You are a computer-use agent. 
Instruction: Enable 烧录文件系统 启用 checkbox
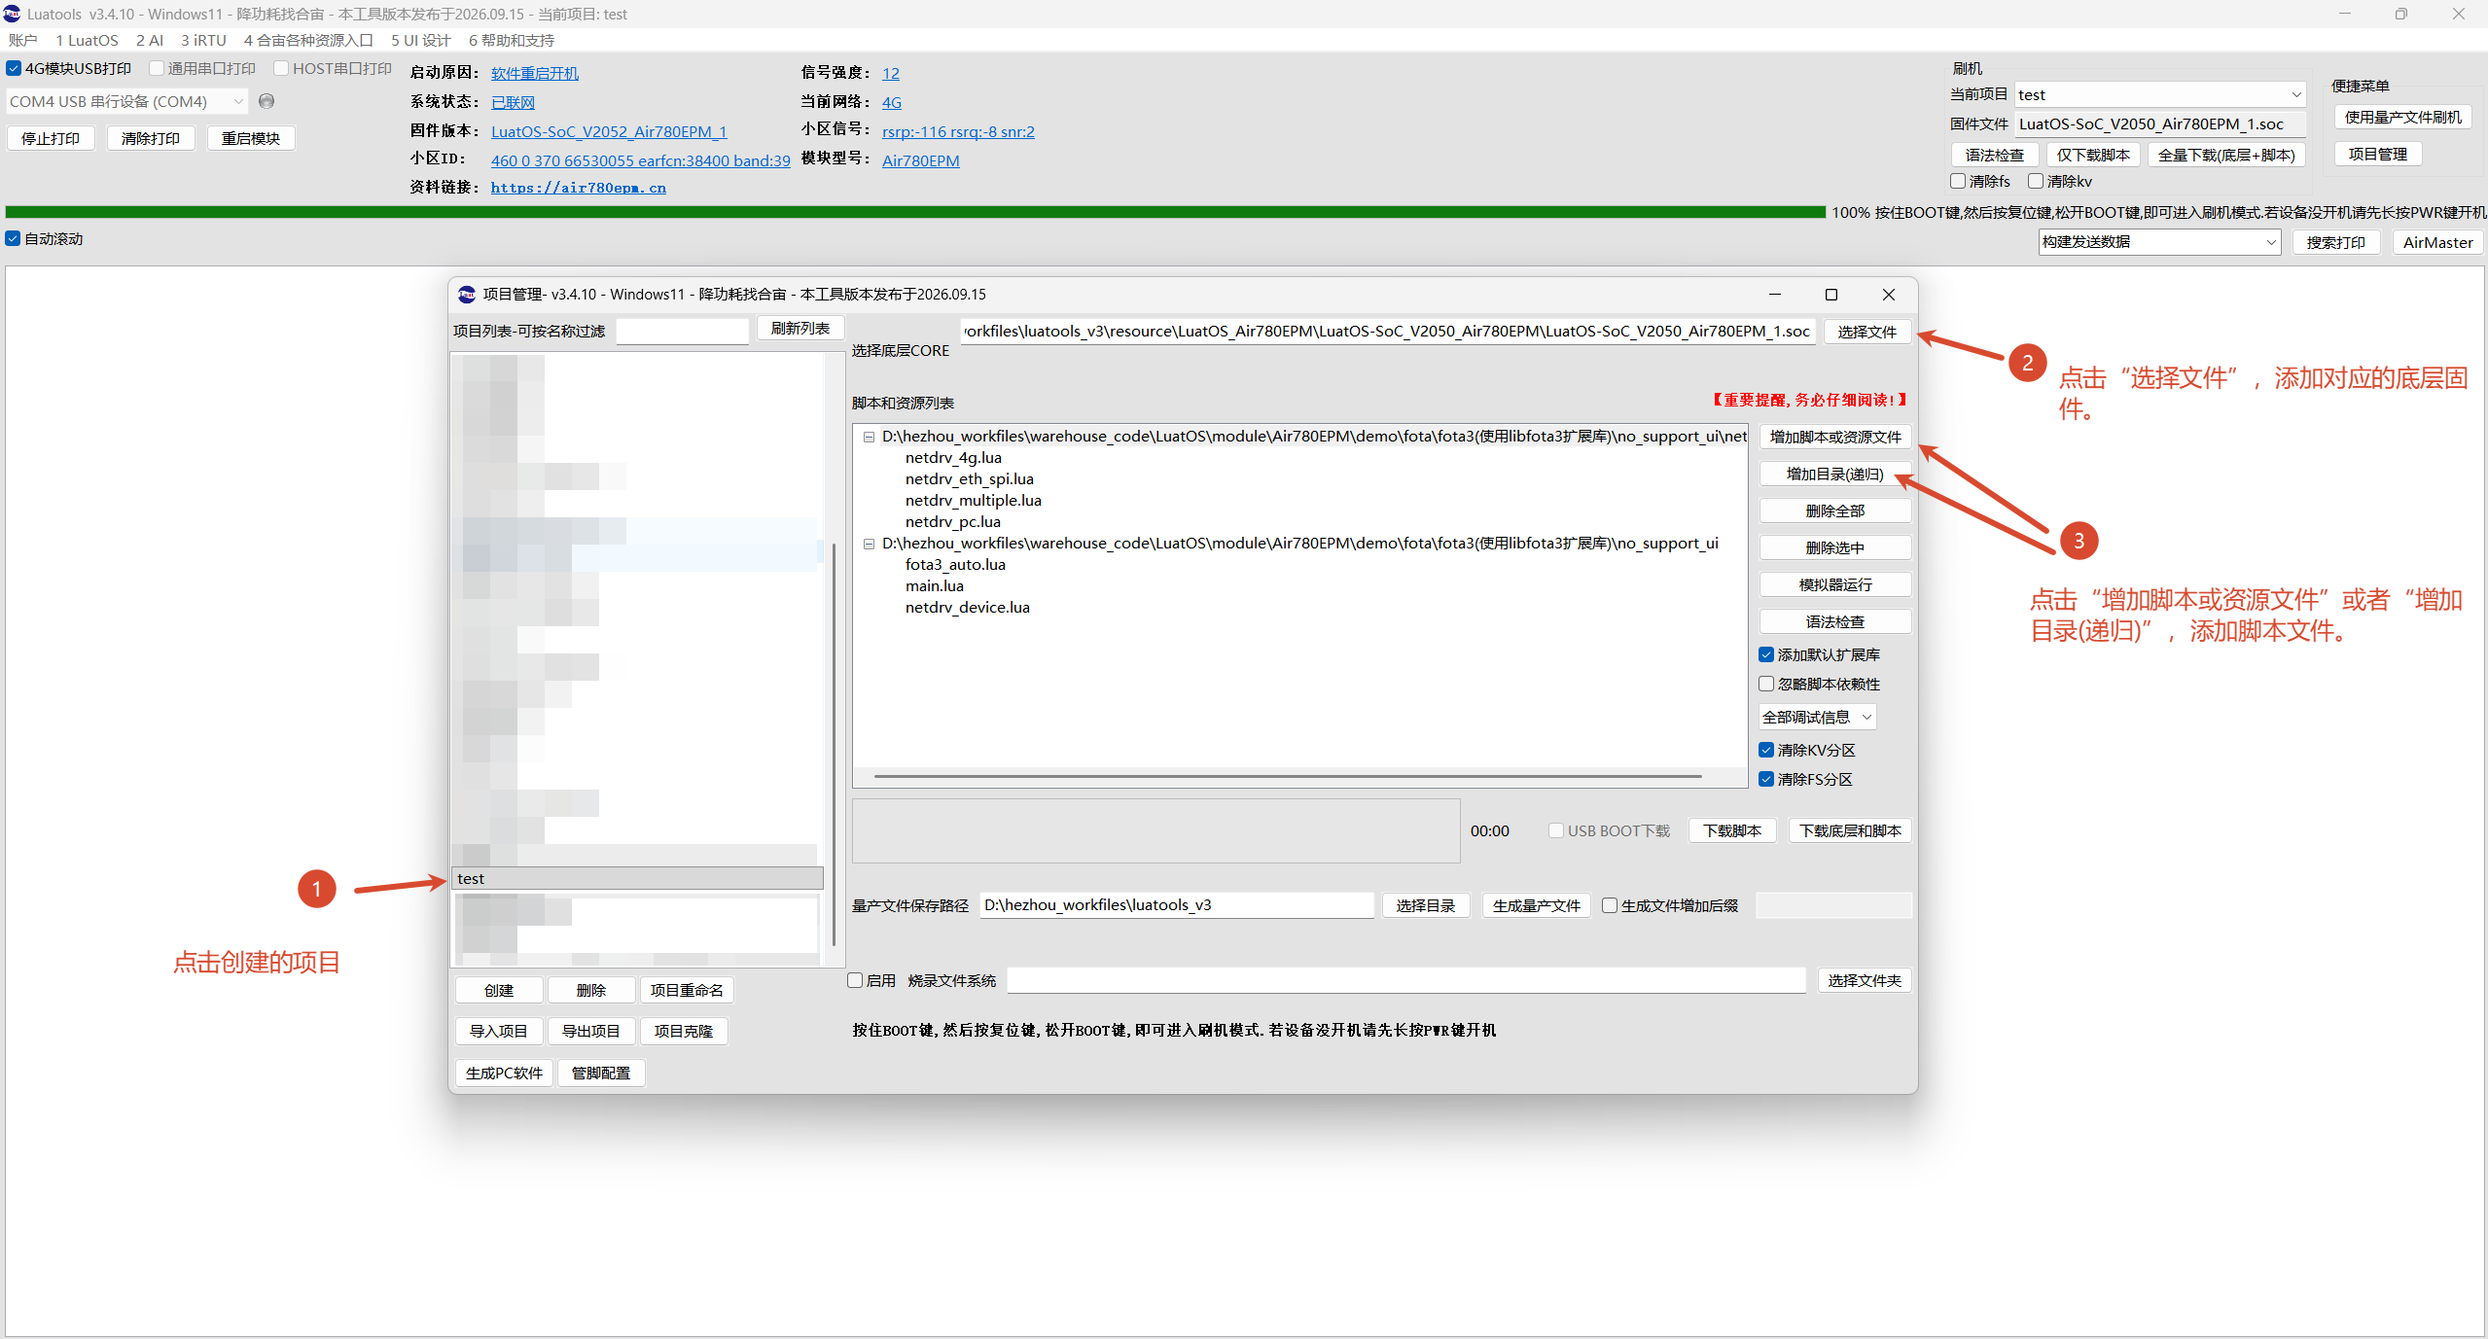pos(856,980)
